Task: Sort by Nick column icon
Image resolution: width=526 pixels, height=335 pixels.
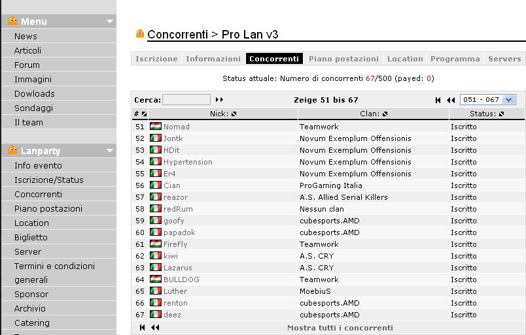Action: click(x=234, y=114)
